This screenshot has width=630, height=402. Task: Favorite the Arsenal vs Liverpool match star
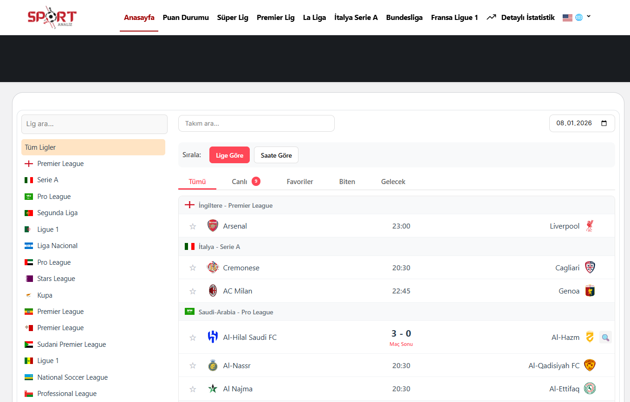point(193,226)
